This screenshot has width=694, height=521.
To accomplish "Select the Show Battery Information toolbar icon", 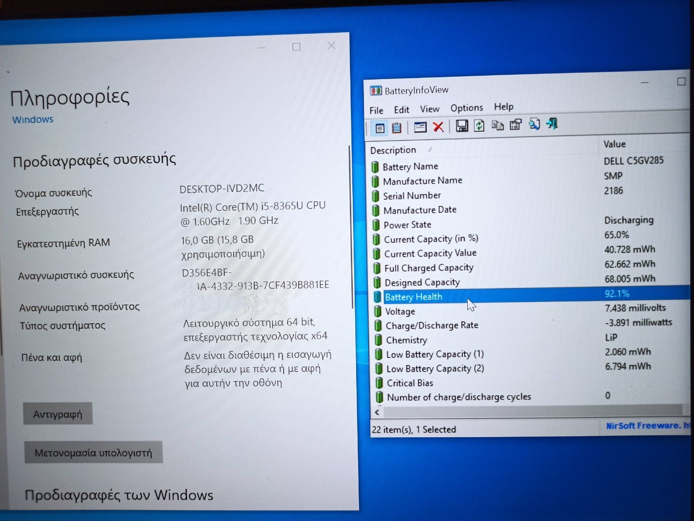I will 380,128.
